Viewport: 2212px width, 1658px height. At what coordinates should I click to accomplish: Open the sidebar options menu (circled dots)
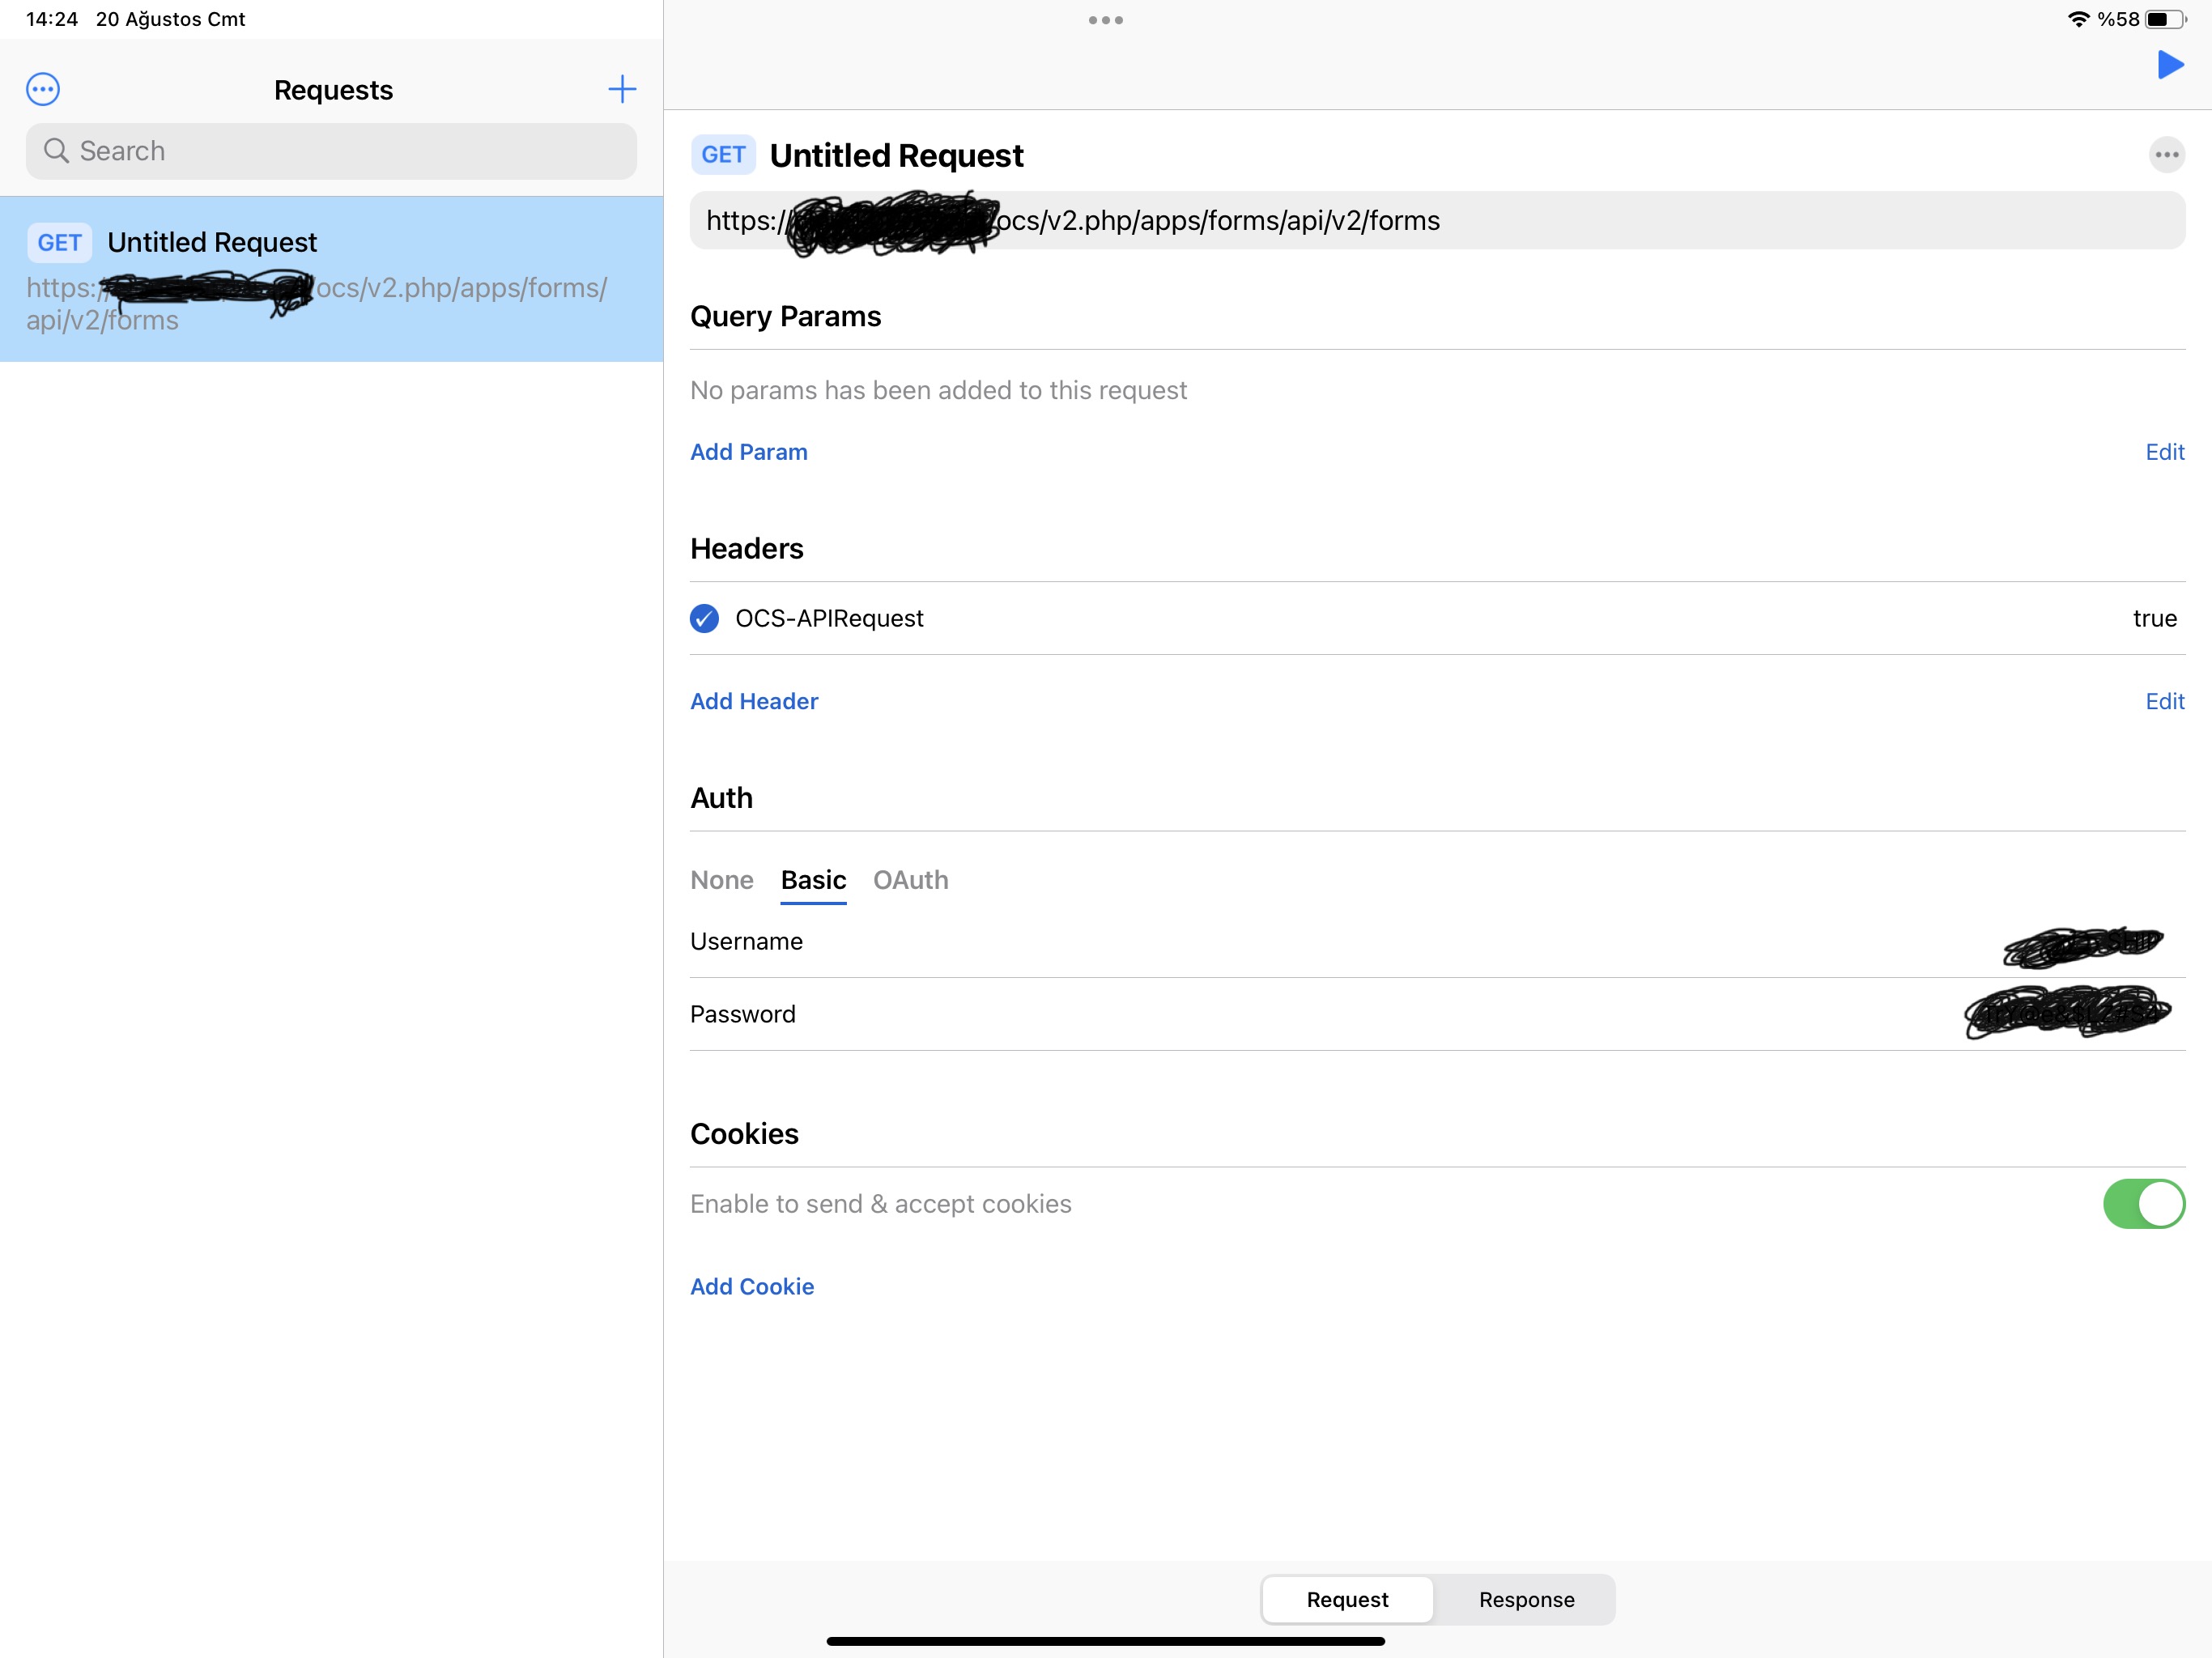[x=42, y=89]
